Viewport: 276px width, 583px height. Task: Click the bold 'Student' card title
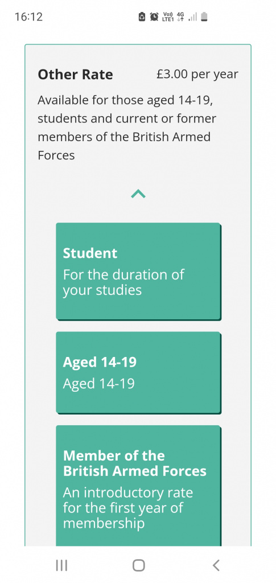pyautogui.click(x=90, y=253)
